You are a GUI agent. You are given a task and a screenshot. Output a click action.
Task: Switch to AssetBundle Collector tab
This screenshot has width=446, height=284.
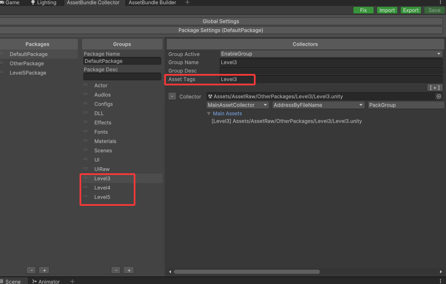pyautogui.click(x=93, y=3)
